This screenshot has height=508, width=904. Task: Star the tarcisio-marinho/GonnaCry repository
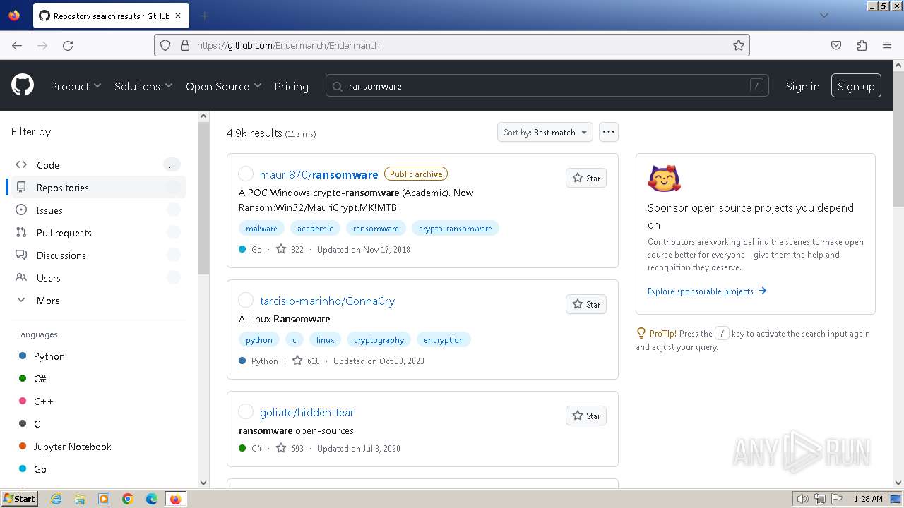pos(586,304)
